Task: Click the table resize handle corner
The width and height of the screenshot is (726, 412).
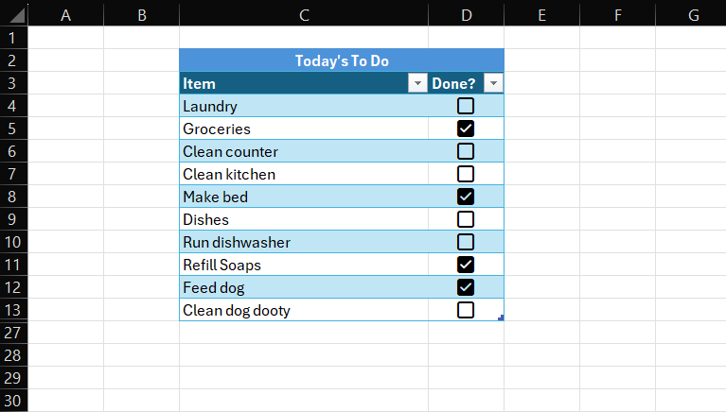Action: [x=500, y=318]
